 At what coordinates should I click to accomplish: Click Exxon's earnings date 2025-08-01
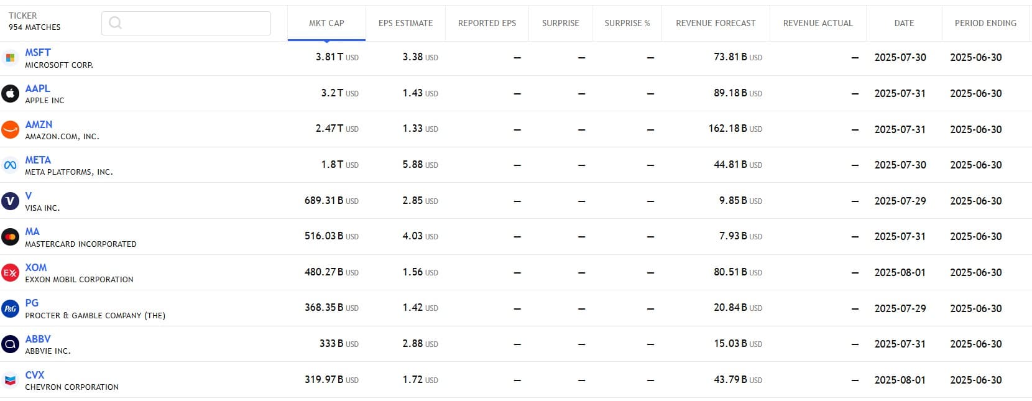pos(900,272)
